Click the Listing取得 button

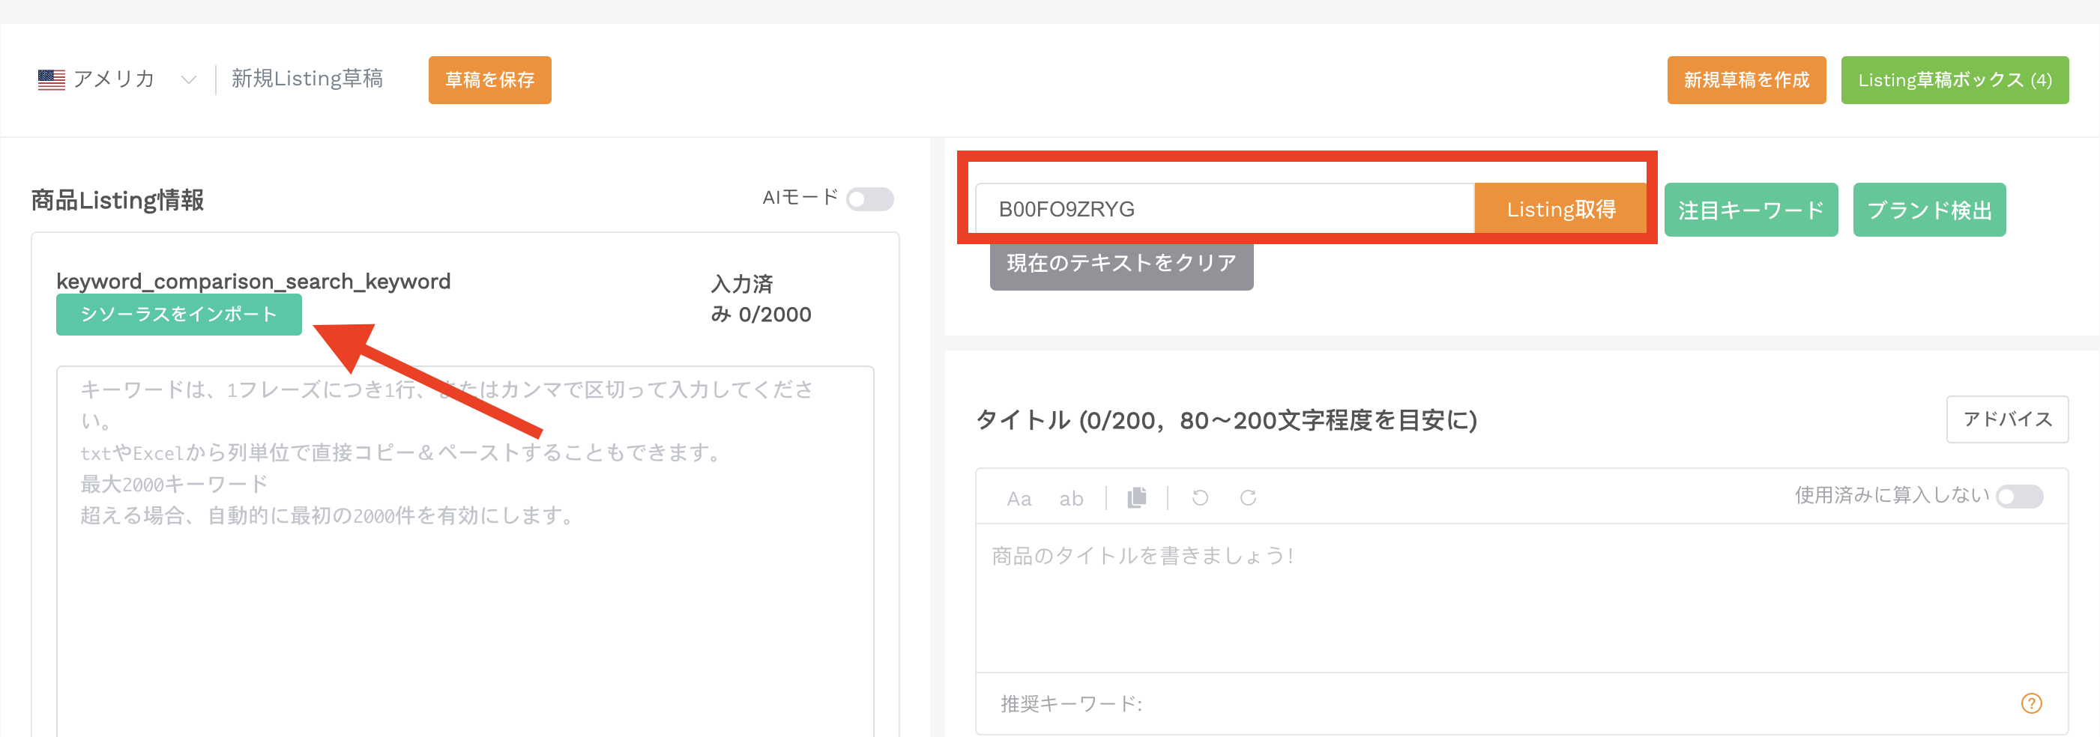[x=1560, y=209]
